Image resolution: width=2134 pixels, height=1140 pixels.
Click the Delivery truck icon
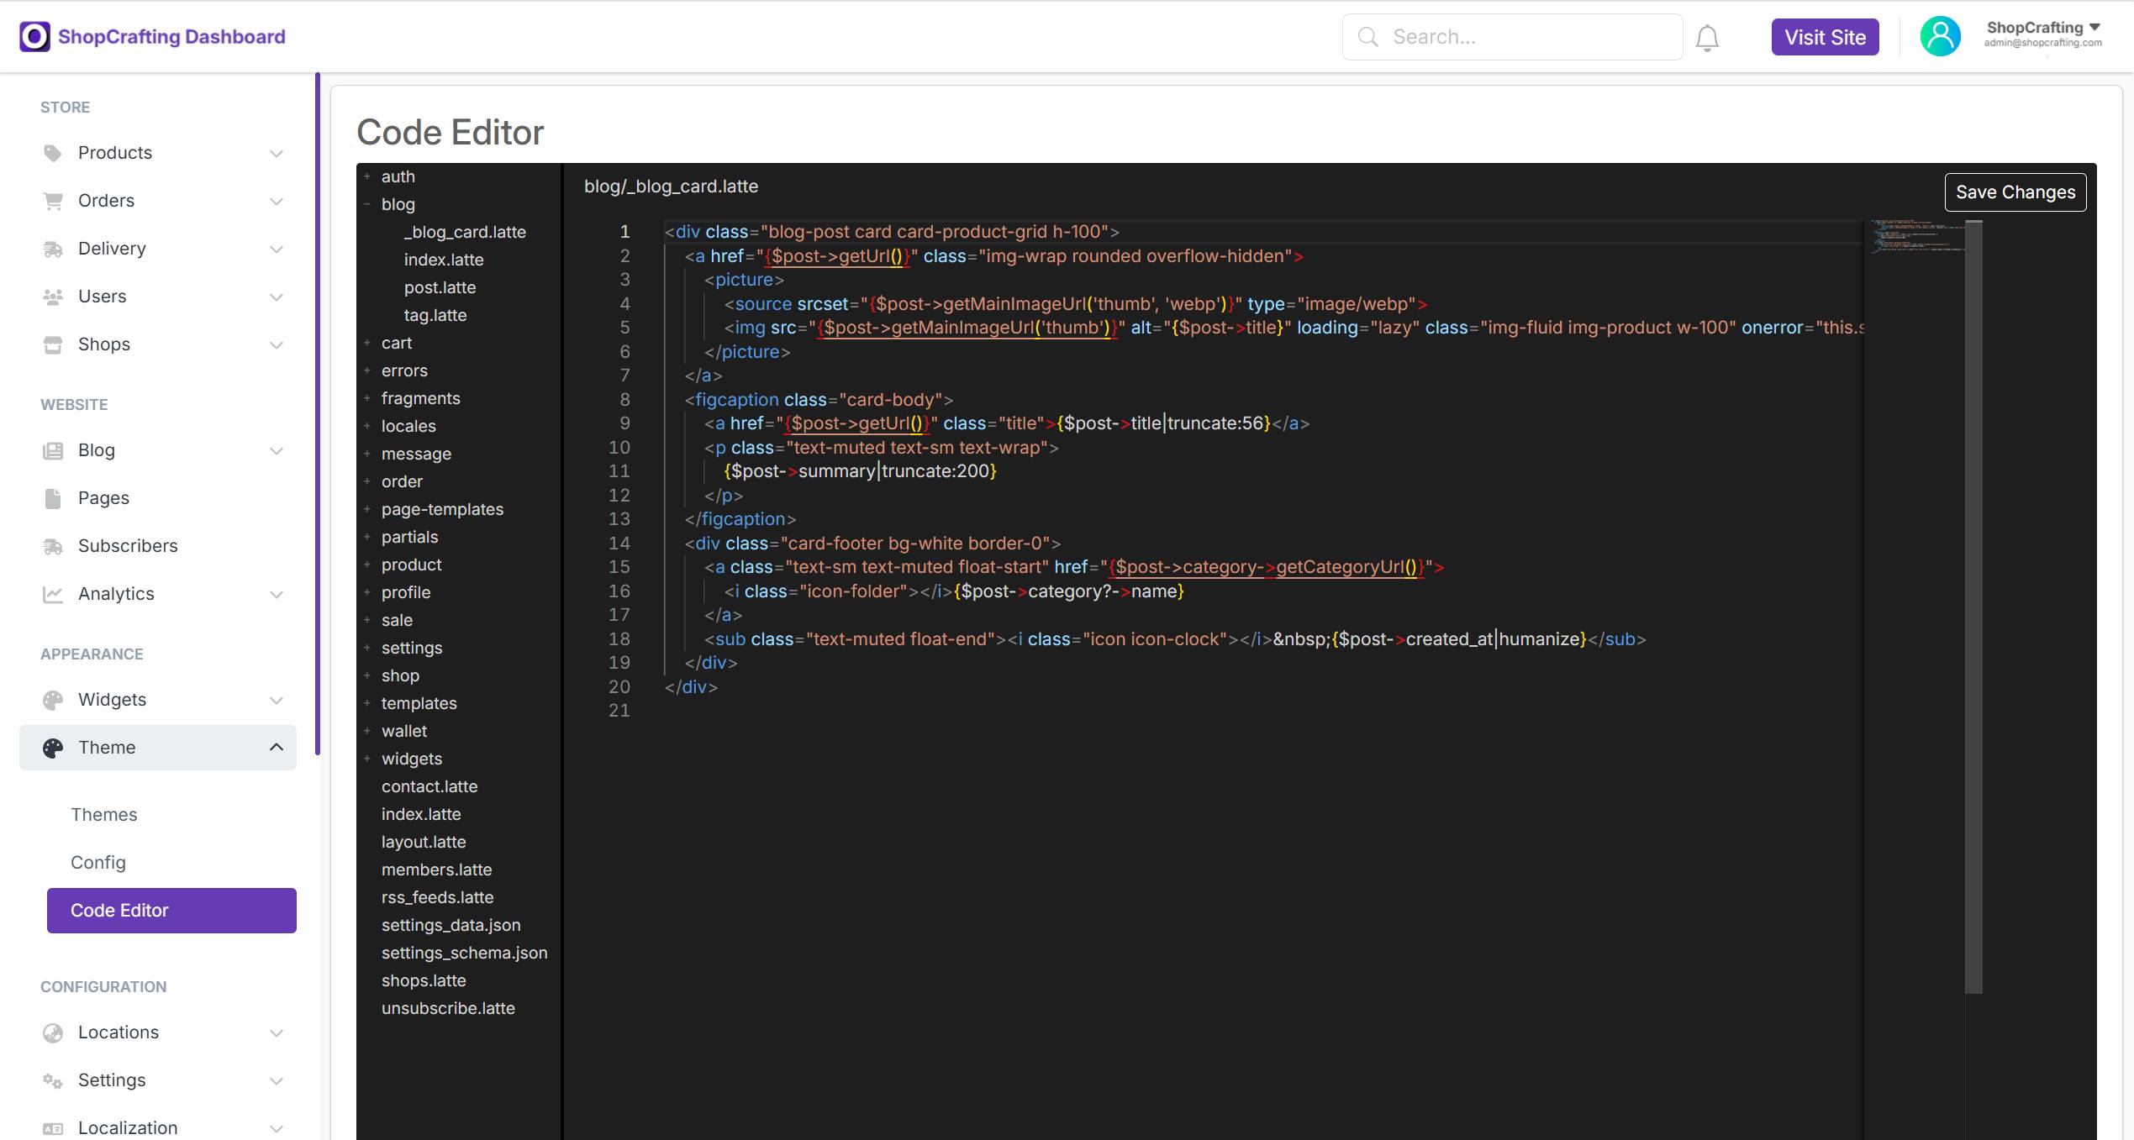coord(52,249)
